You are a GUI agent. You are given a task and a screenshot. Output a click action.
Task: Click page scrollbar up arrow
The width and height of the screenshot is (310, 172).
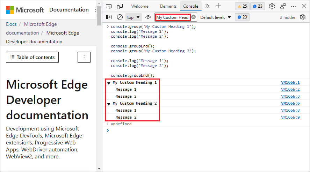[x=99, y=3]
